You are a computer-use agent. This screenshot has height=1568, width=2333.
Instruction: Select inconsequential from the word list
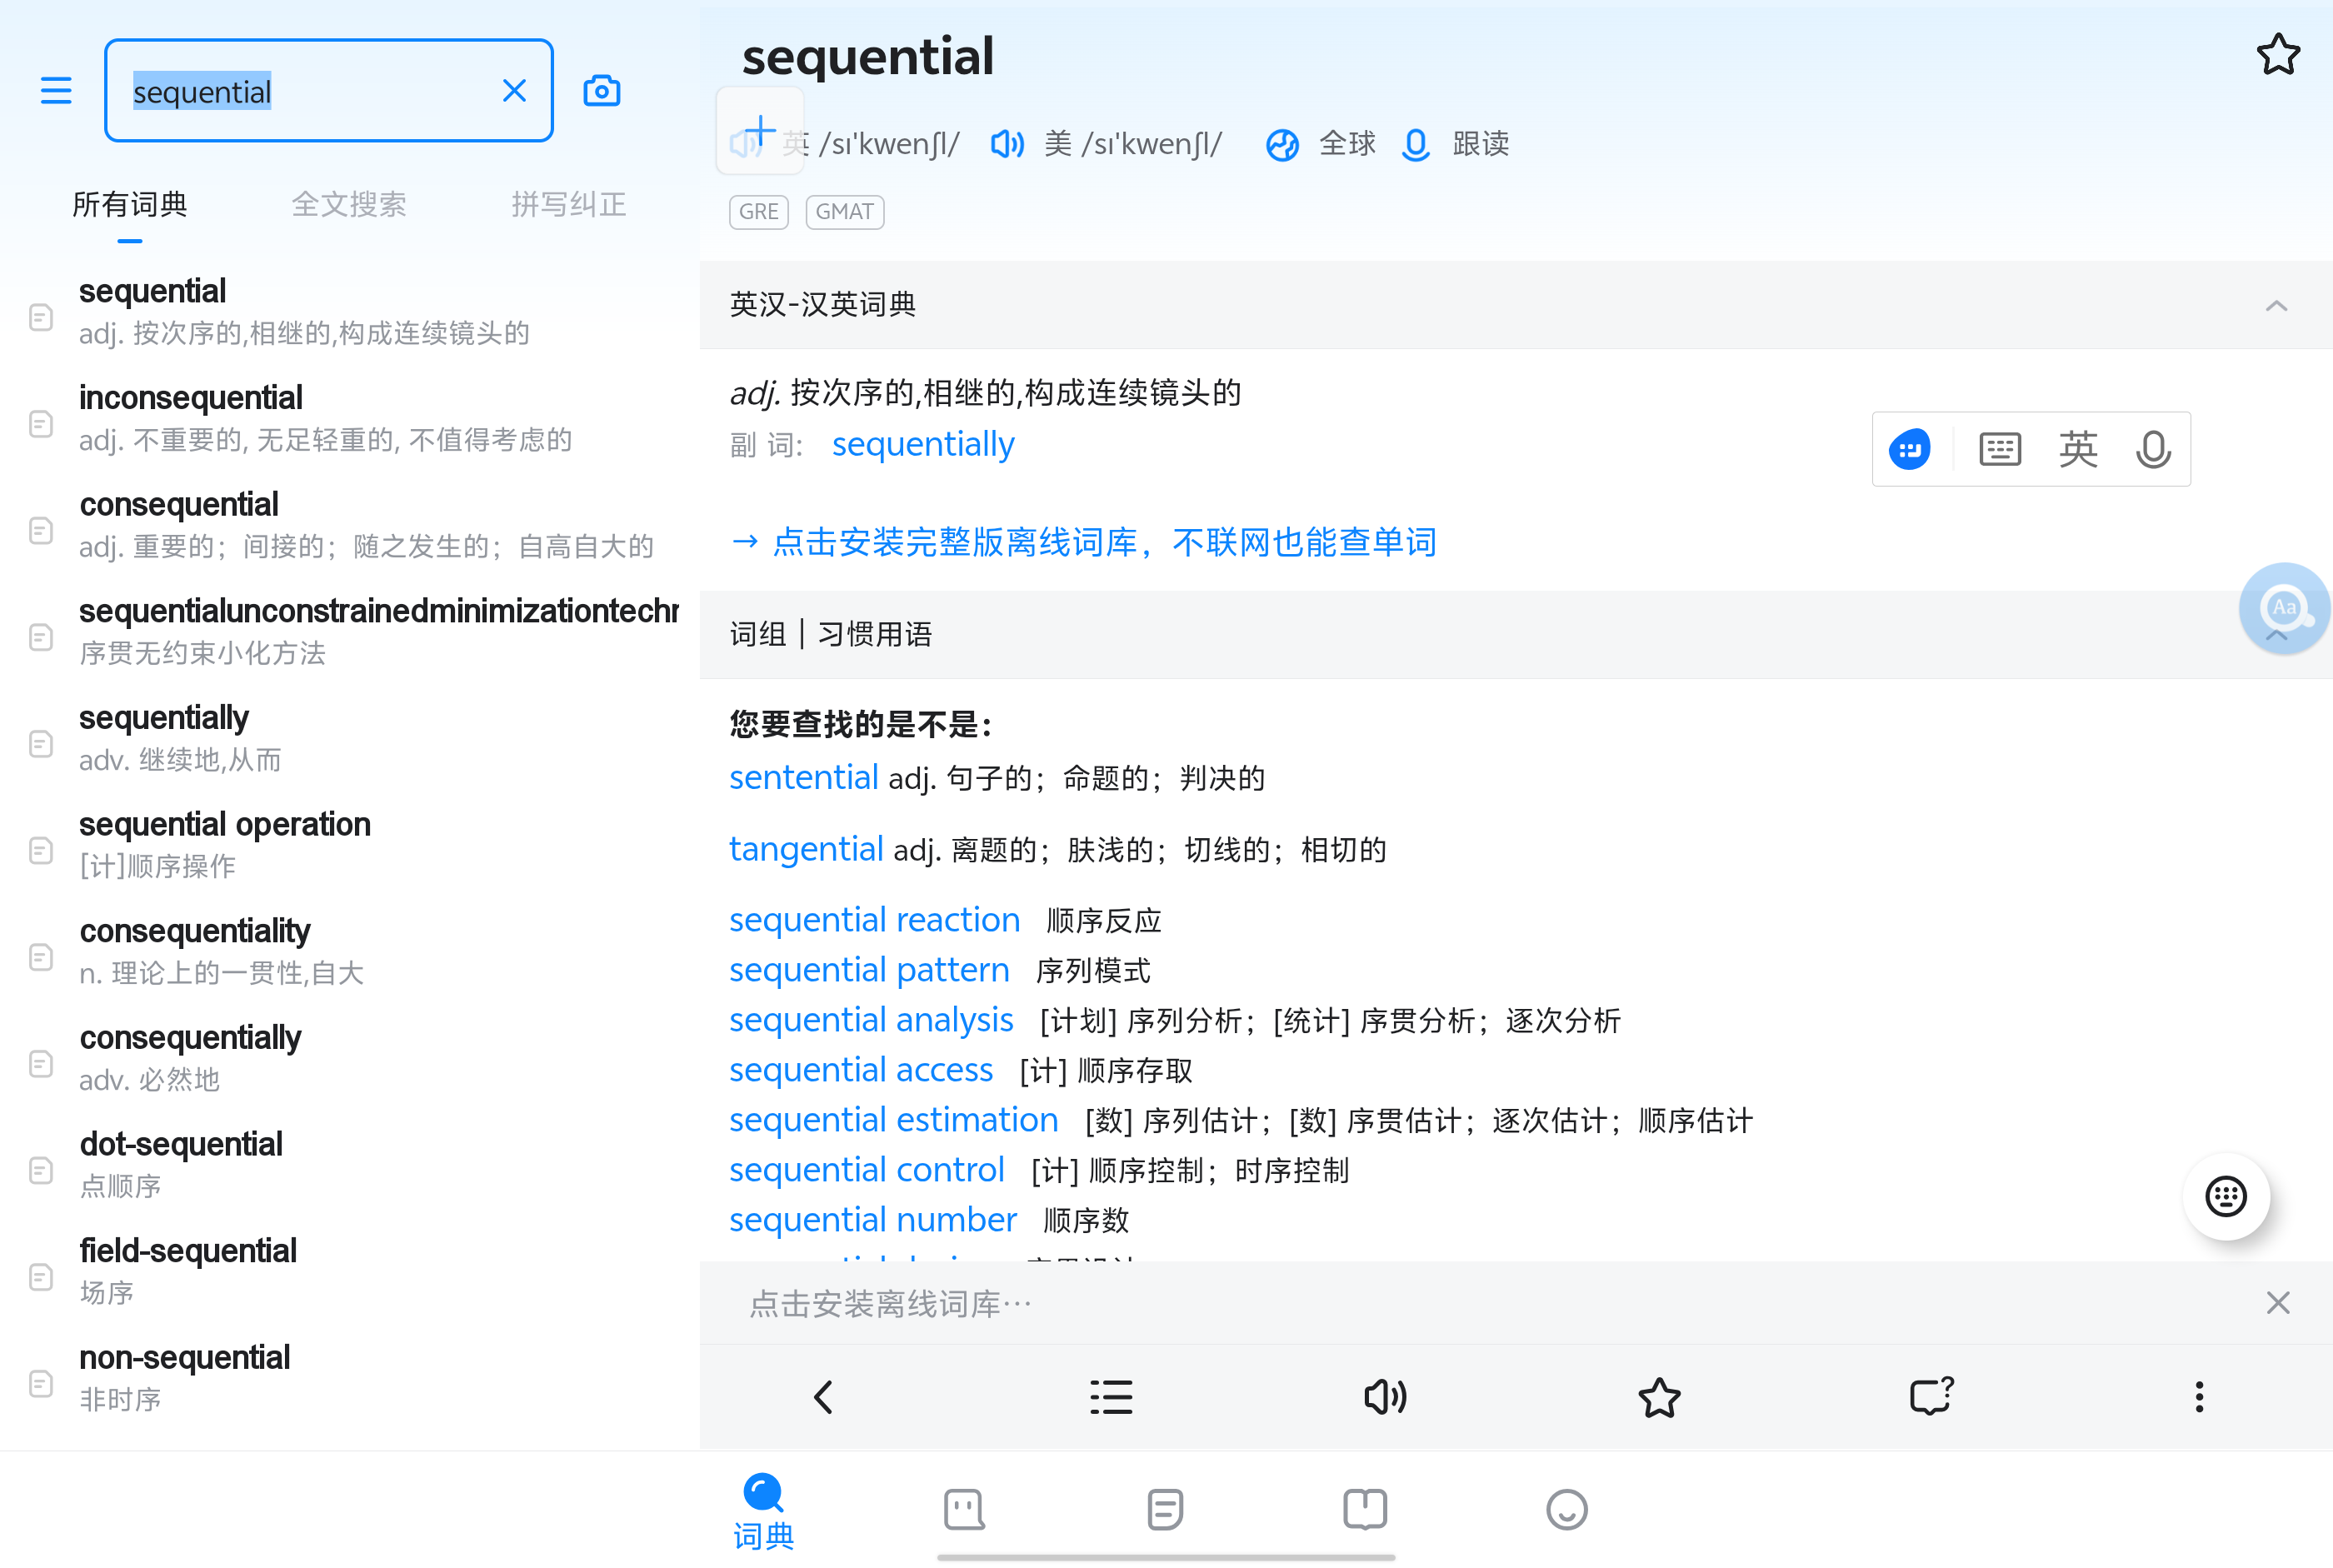click(190, 398)
